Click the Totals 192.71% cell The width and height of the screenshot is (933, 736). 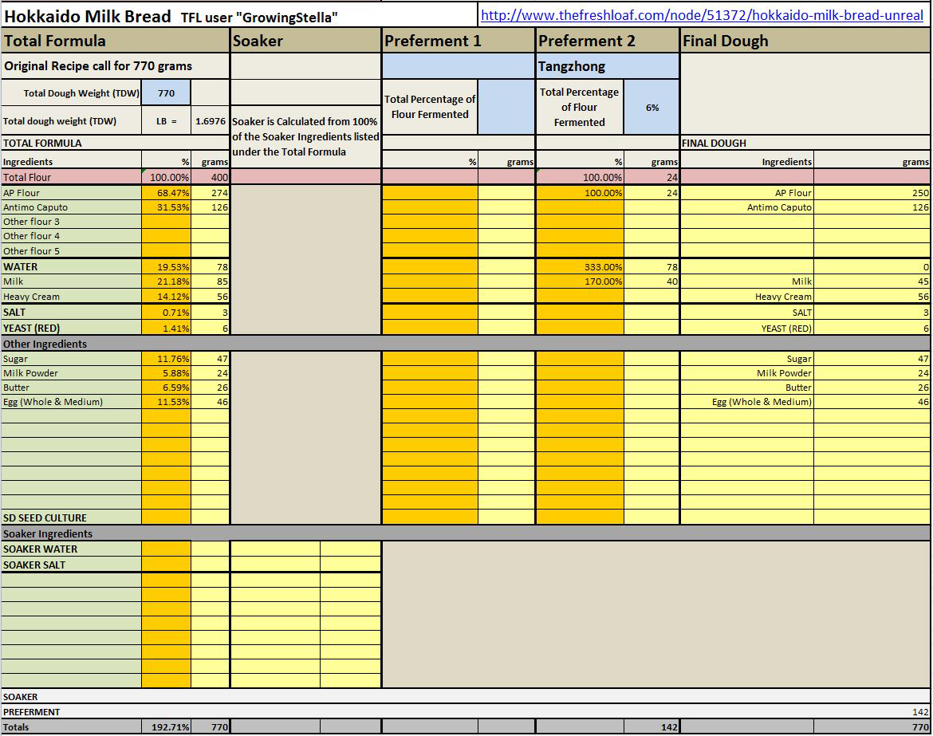(x=167, y=727)
